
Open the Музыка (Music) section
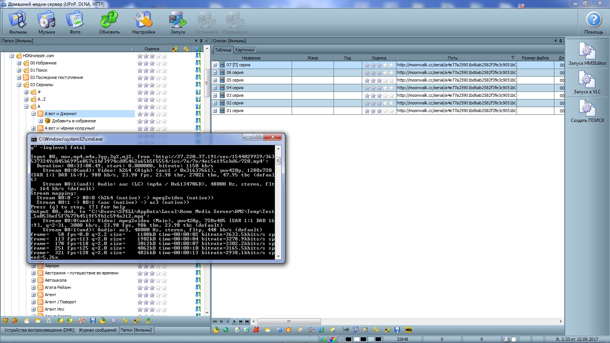[47, 23]
